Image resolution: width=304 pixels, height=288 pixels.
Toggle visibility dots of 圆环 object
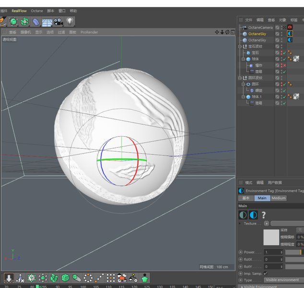tap(281, 84)
